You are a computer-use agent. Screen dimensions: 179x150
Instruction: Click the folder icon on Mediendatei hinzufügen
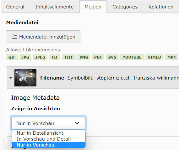click(x=14, y=37)
